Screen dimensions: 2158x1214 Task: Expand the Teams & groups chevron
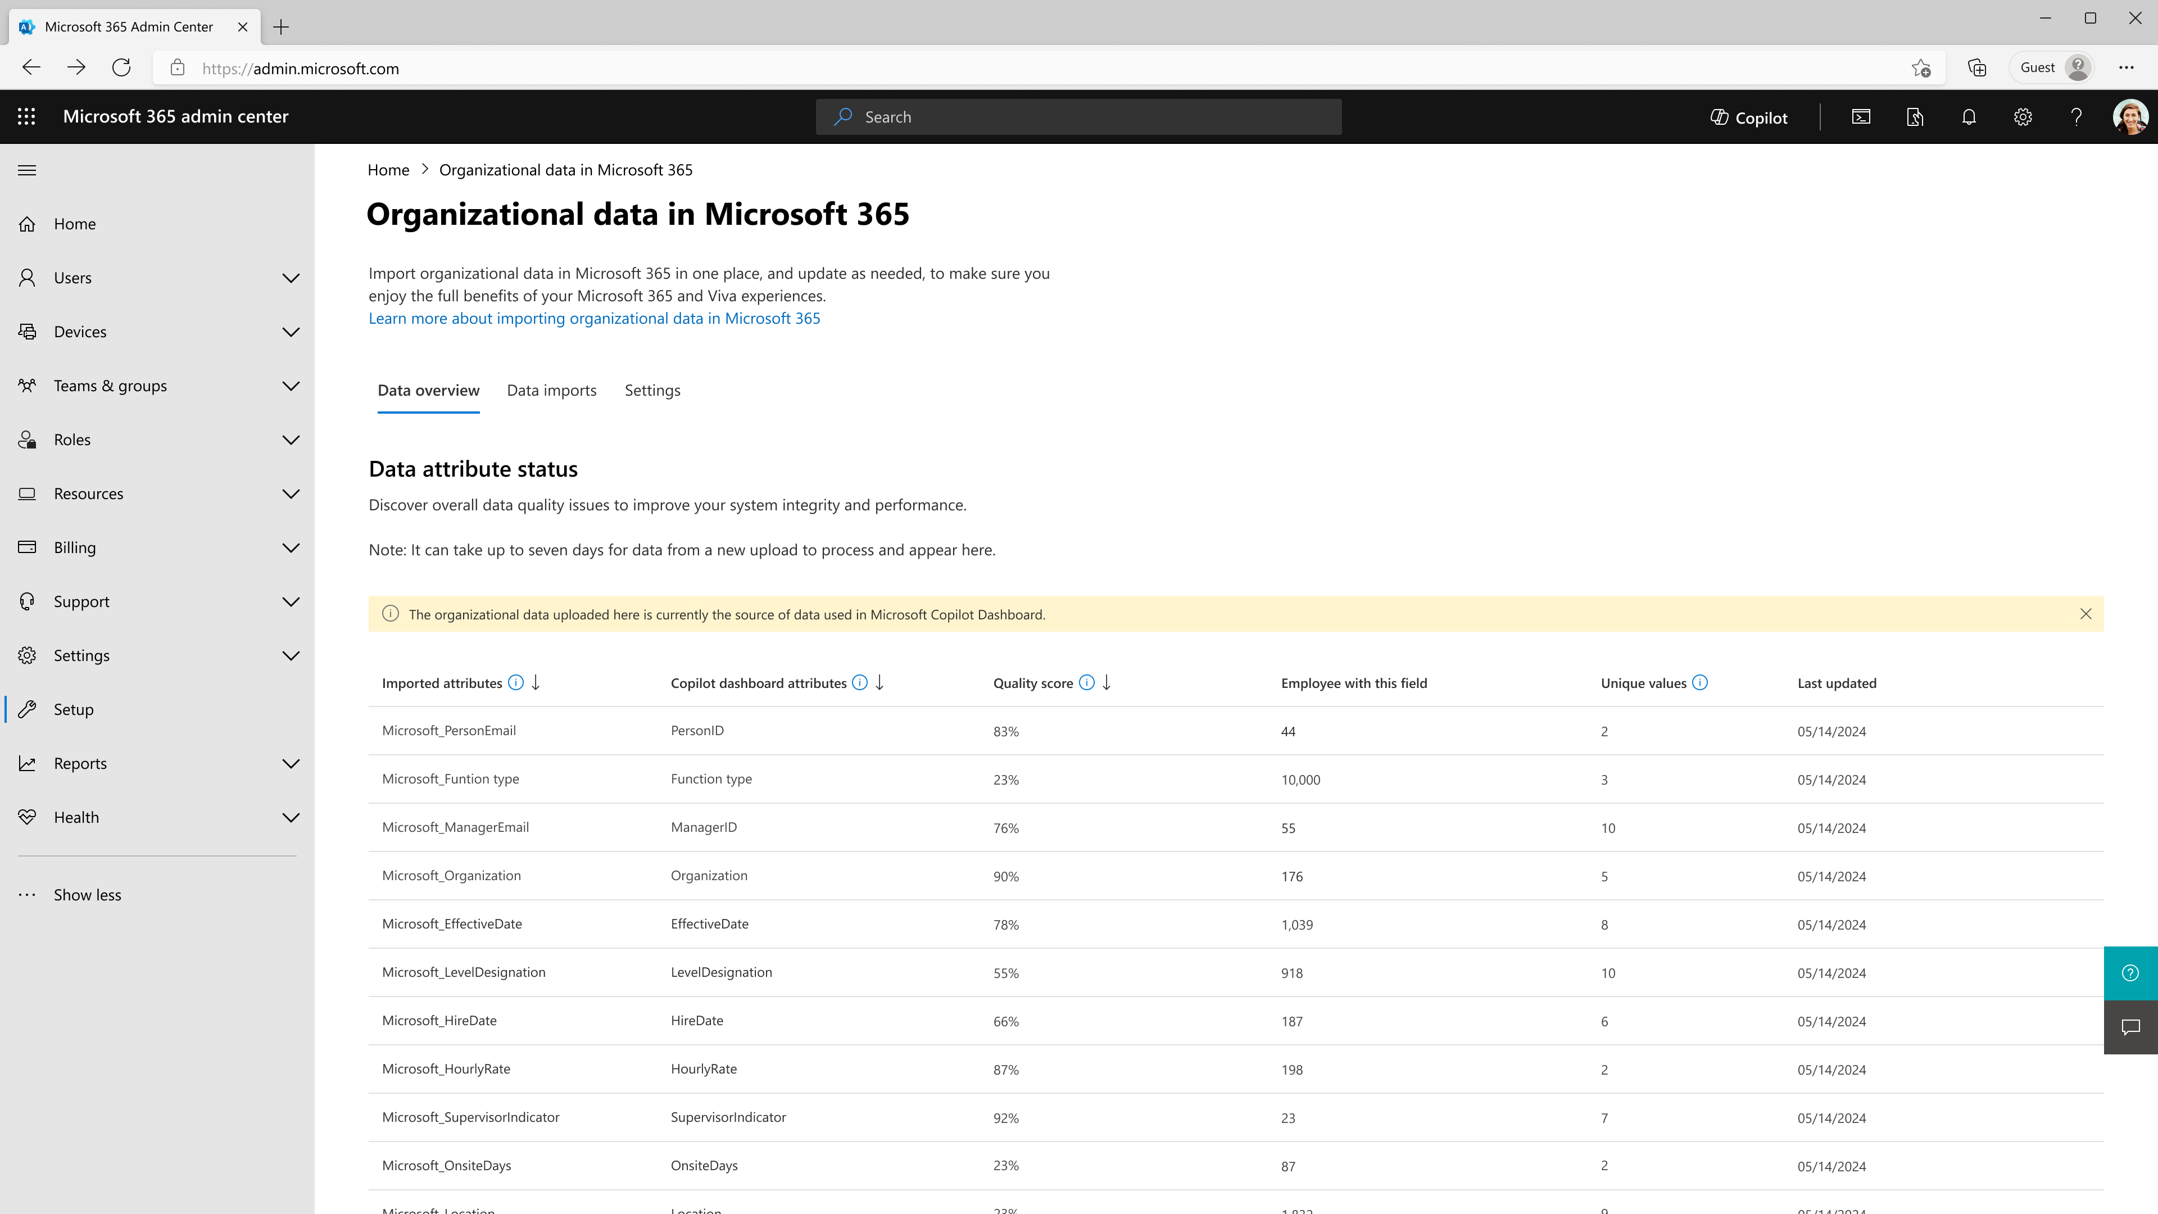291,386
